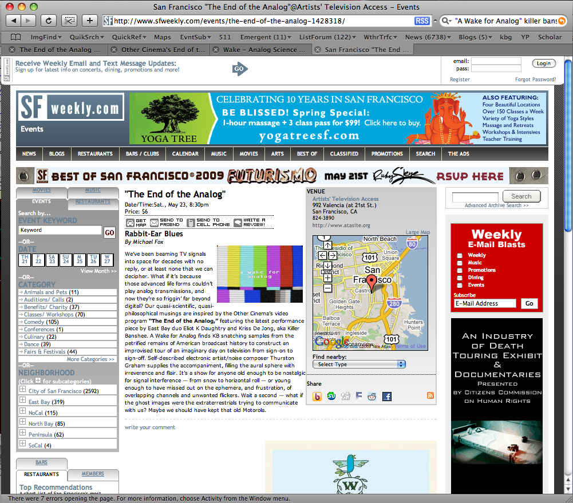Viewport: 573px width, 503px height.
Task: Open the bookmarks book icon in bookmarks bar
Action: (x=15, y=37)
